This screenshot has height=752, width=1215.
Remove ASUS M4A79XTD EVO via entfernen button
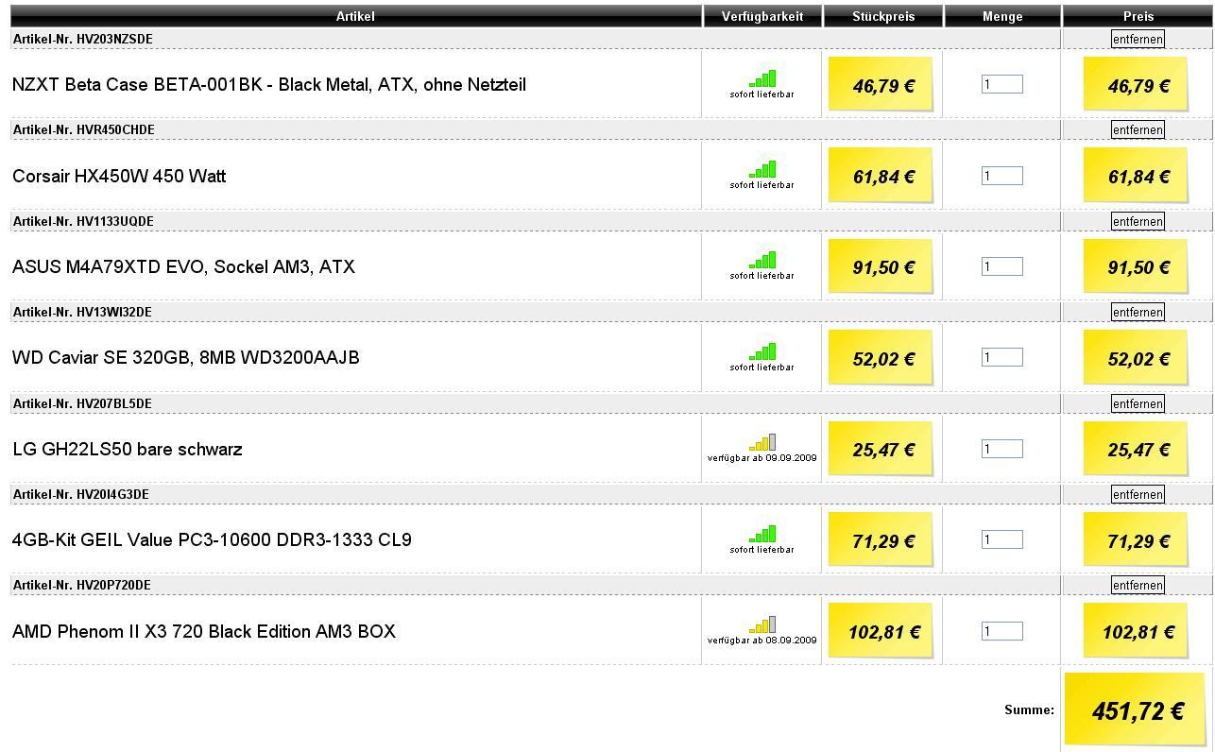click(1138, 221)
